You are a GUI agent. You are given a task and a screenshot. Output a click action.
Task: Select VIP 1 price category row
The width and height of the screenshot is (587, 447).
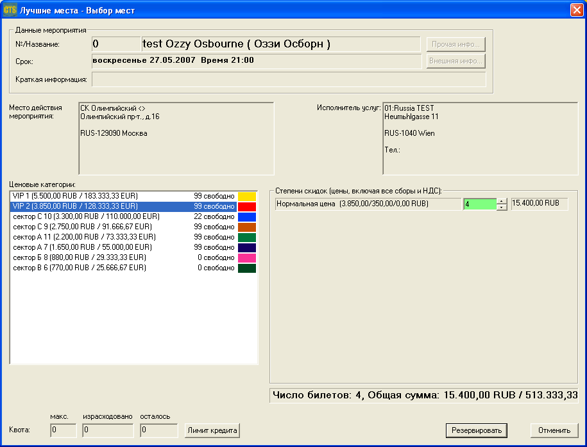pyautogui.click(x=123, y=196)
